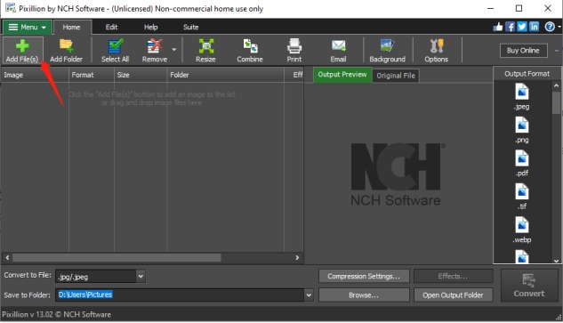The width and height of the screenshot is (563, 323).
Task: Click the Twitter share icon
Action: [522, 27]
